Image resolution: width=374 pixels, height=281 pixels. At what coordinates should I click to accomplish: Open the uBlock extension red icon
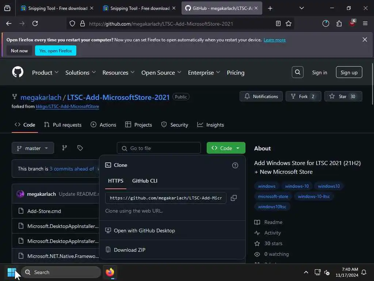tap(352, 23)
